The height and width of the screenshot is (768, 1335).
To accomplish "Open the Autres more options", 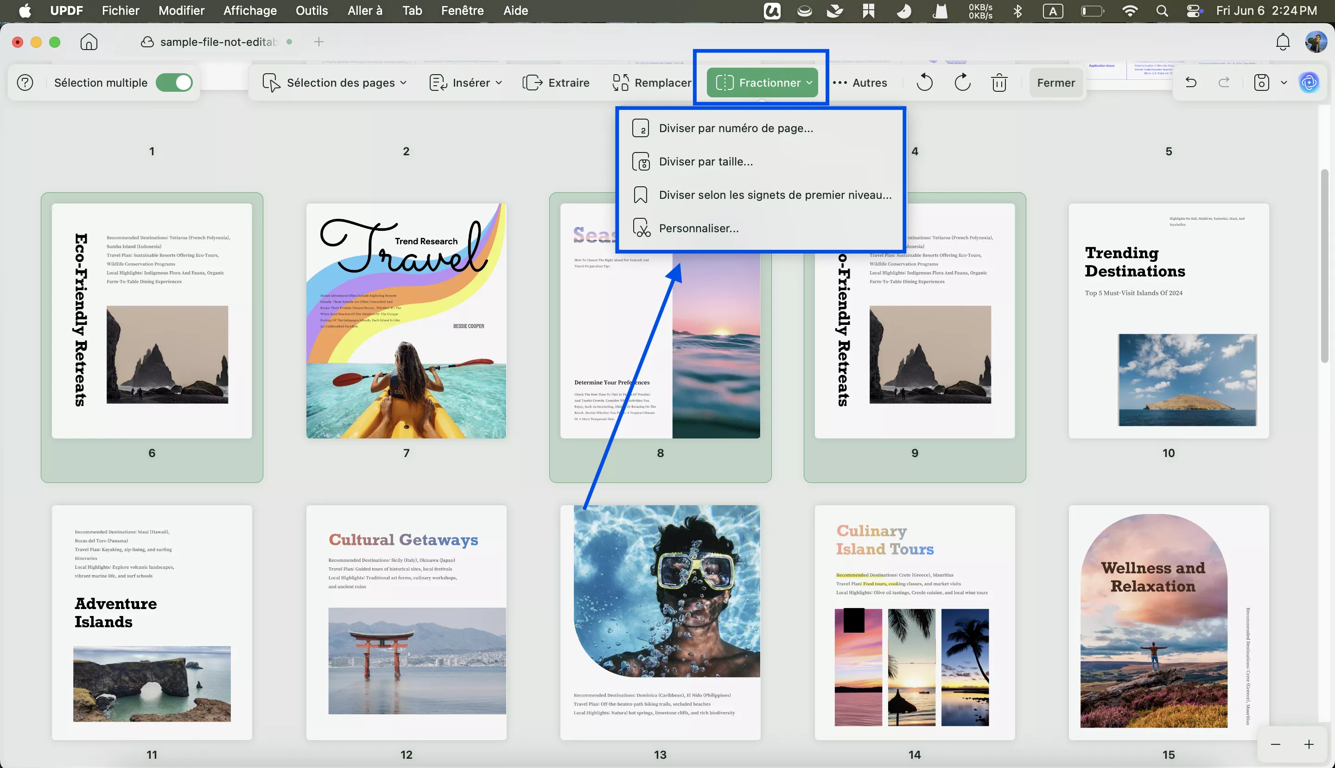I will [860, 83].
